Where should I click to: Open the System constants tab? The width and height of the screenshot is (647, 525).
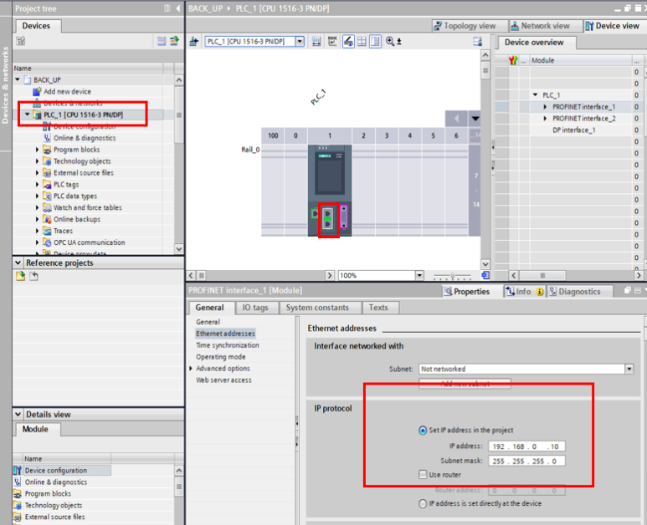(317, 308)
